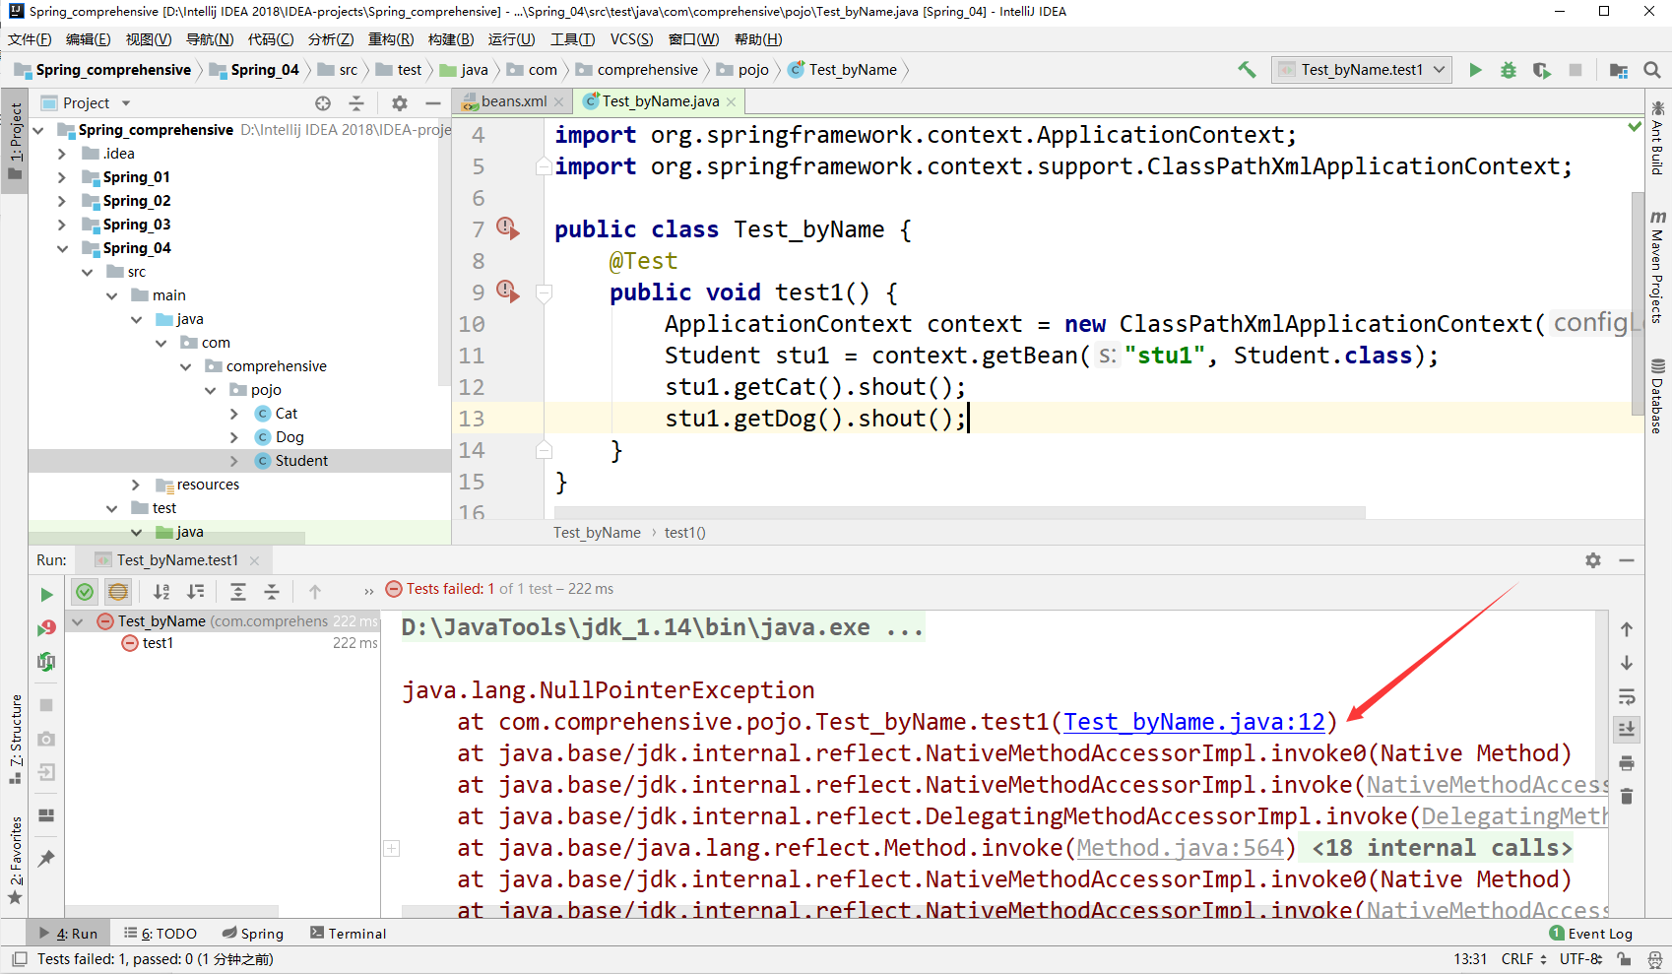Screen dimensions: 1672x974
Task: Collapse all test results
Action: 272,592
